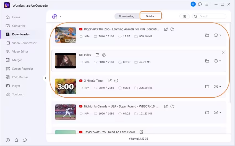Screen dimensions: 235x146
Task: Open folder for 3 Minute Timer
Action: 207,87
